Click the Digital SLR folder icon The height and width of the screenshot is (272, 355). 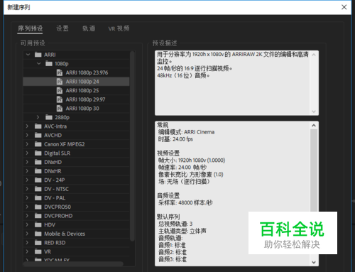pyautogui.click(x=38, y=153)
